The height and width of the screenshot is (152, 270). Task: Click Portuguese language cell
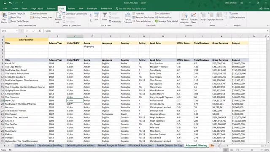(111, 114)
